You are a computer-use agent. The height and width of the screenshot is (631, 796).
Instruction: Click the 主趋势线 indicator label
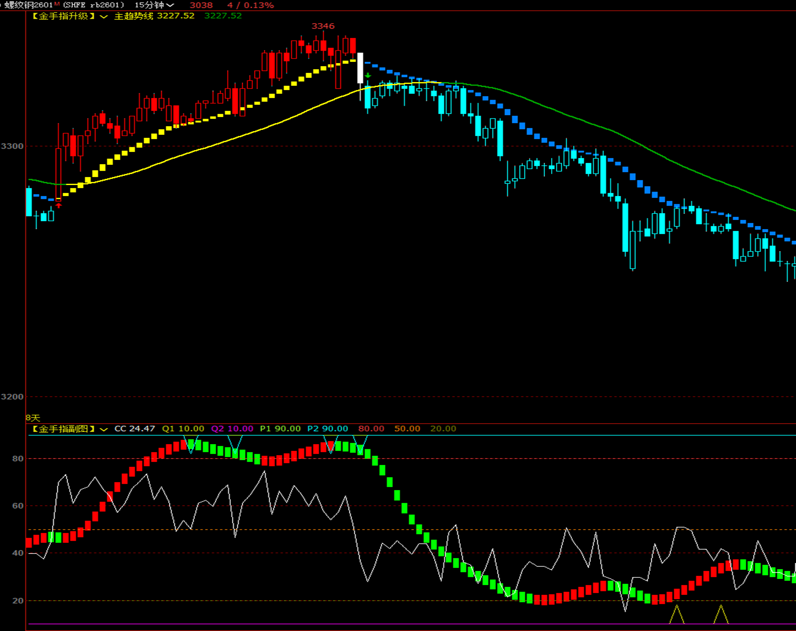tap(133, 16)
